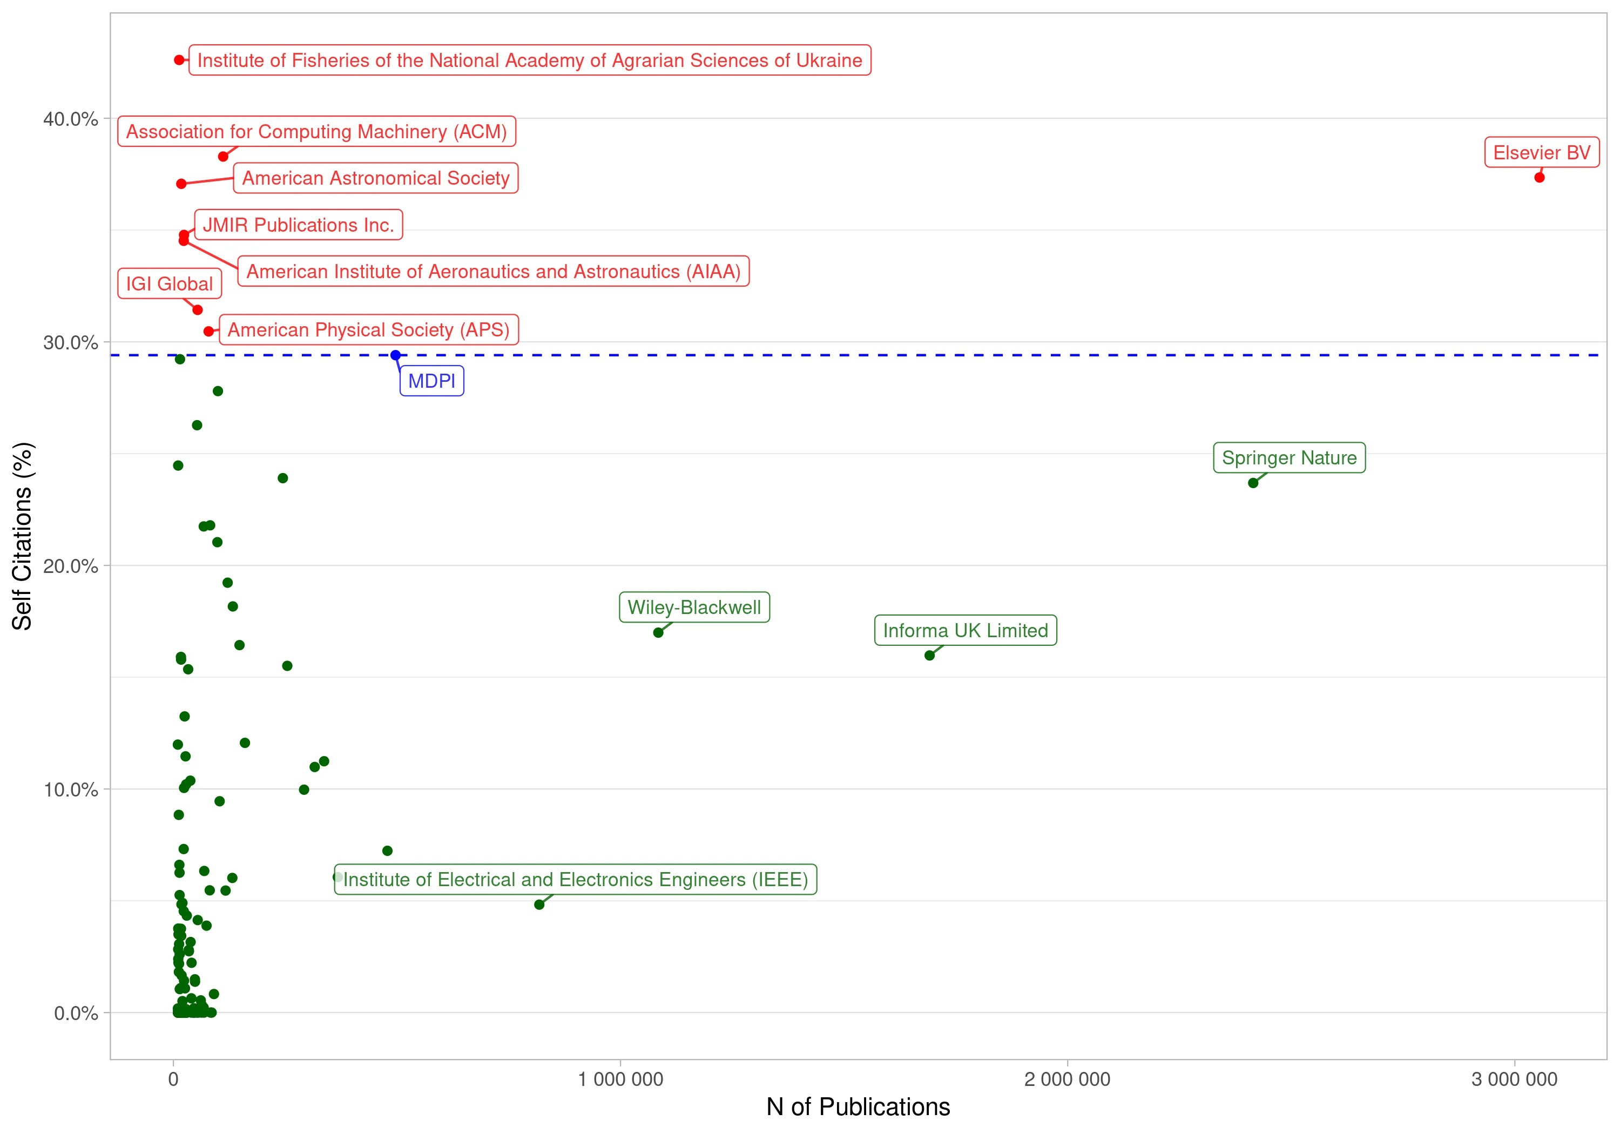
Task: Select the blue MDPI data point
Action: 395,354
